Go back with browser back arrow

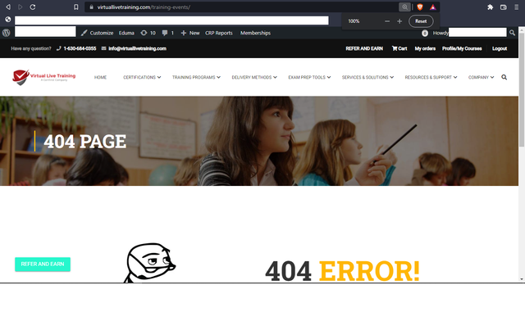pos(8,7)
